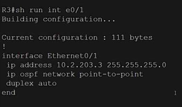Click where the I-beam text cursor sits
The image size is (182, 107).
click(x=175, y=93)
